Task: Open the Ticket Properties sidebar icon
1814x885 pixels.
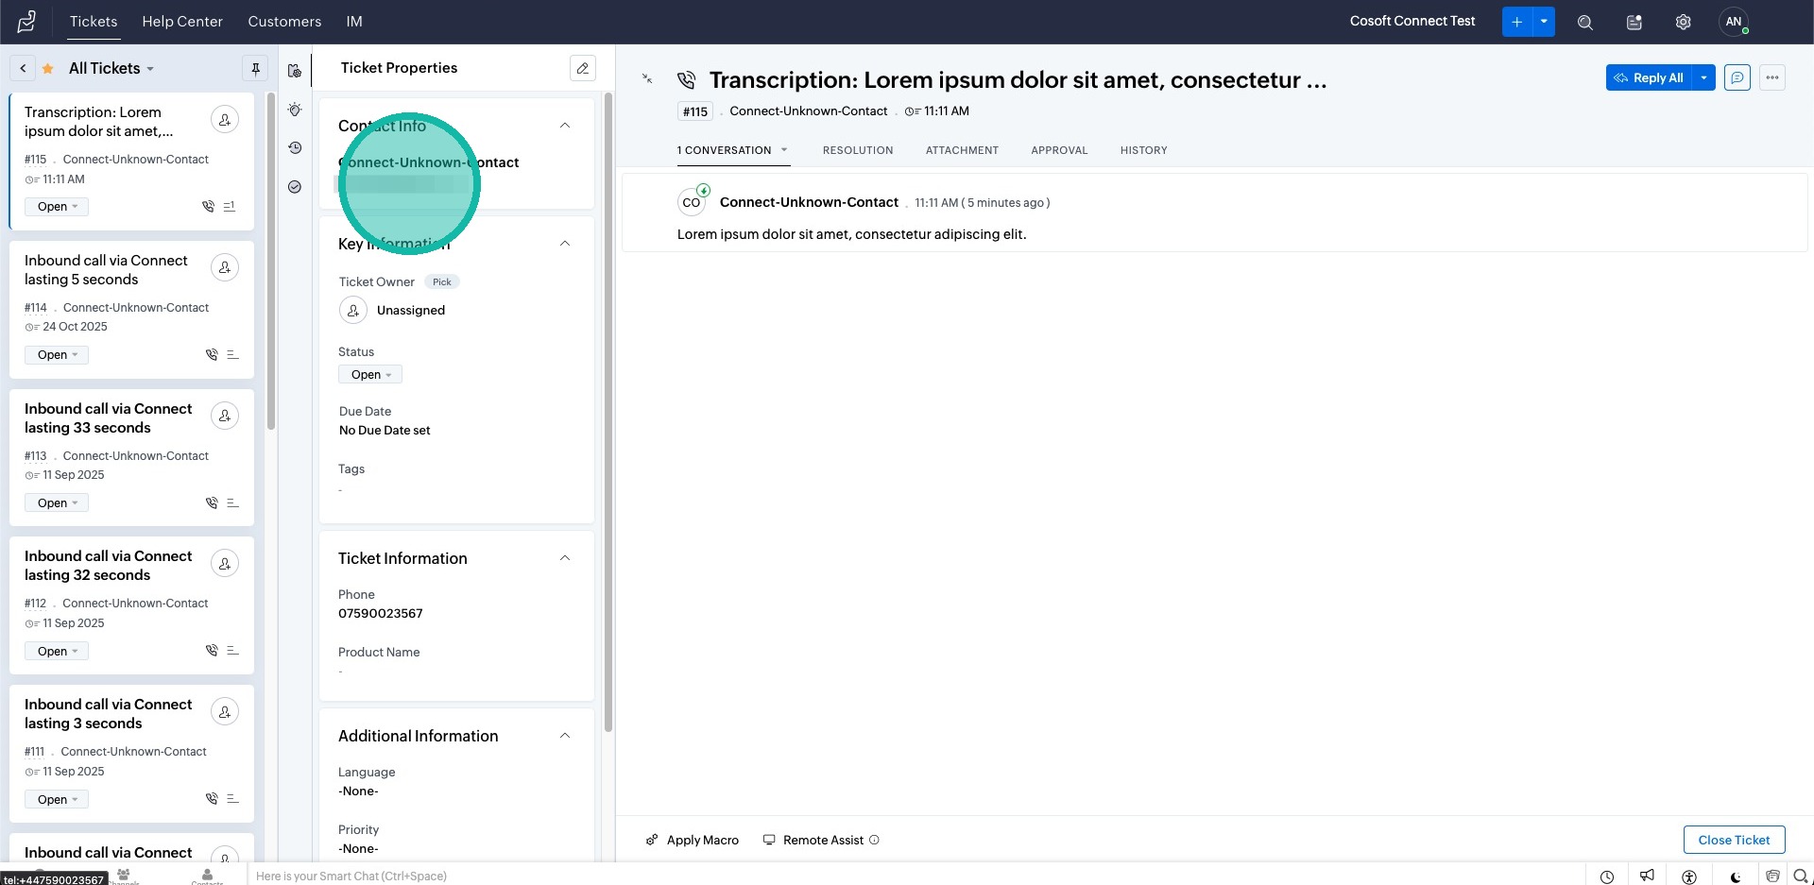Action: click(295, 71)
